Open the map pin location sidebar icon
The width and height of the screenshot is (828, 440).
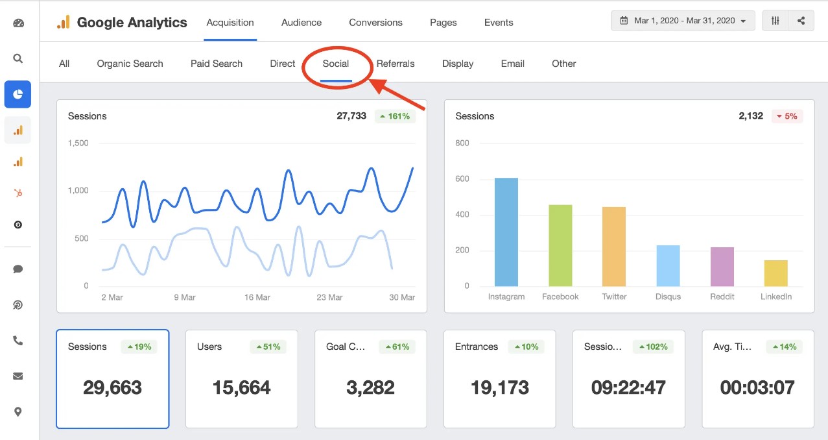point(18,411)
